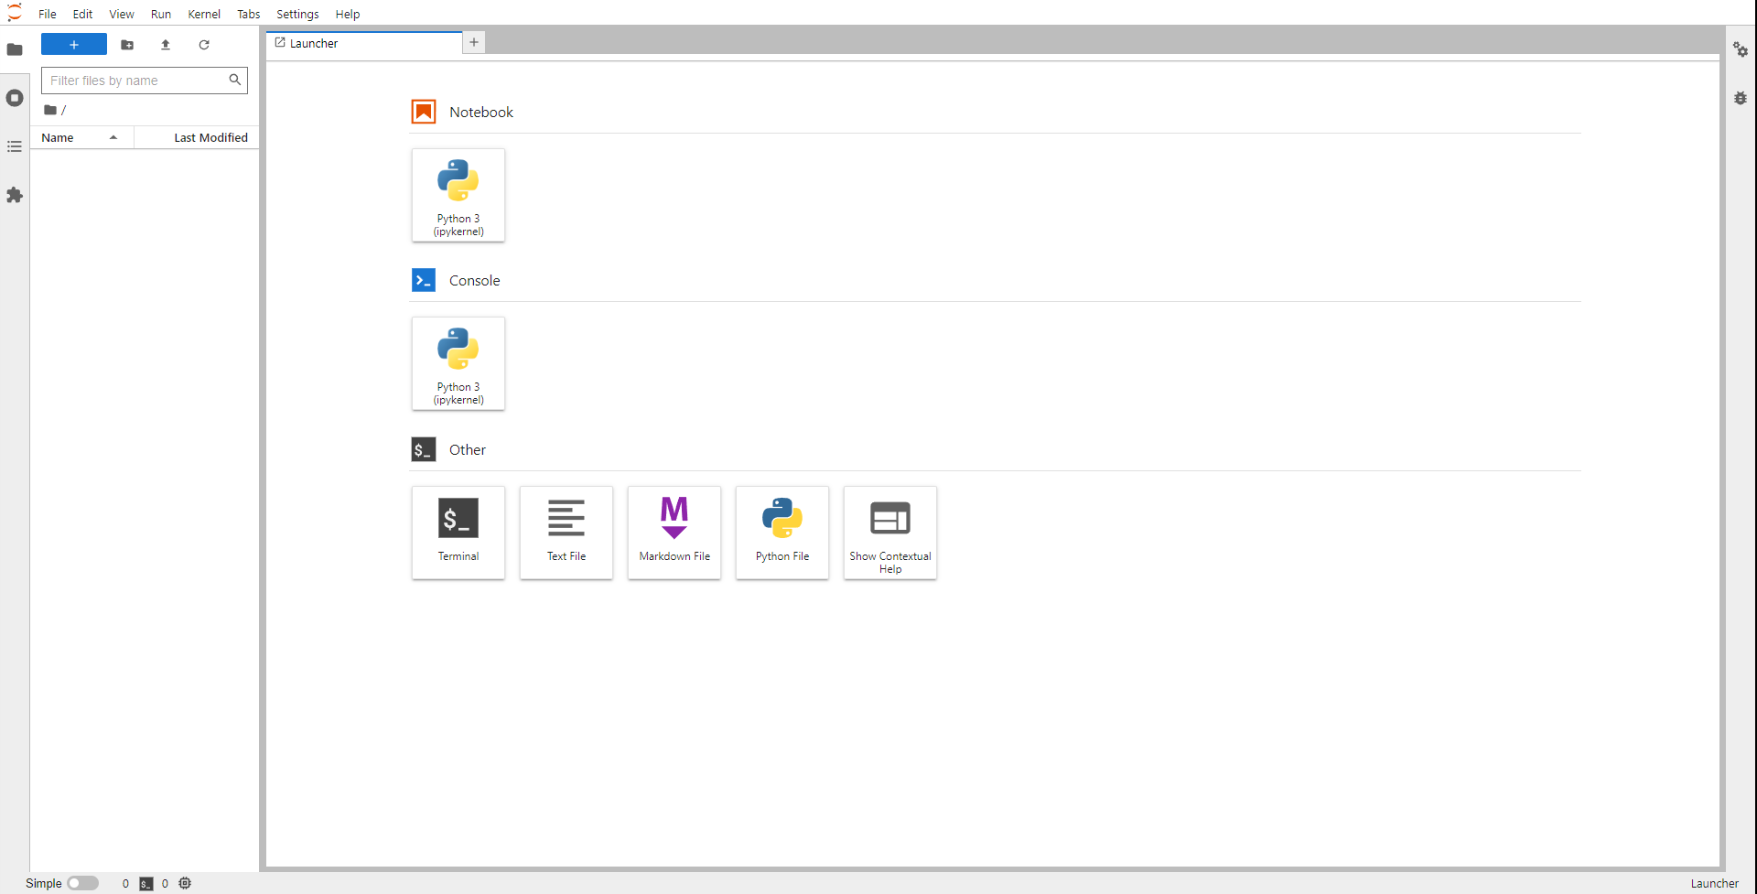Open the Table of Contents panel
This screenshot has width=1757, height=894.
coord(15,146)
